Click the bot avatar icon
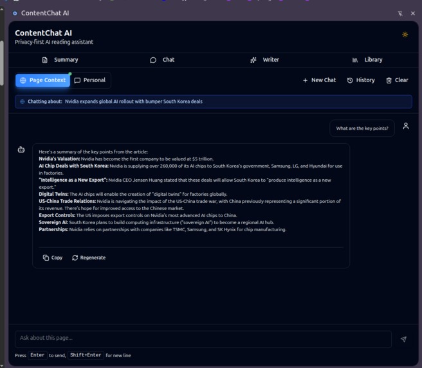The image size is (422, 368). click(x=21, y=150)
